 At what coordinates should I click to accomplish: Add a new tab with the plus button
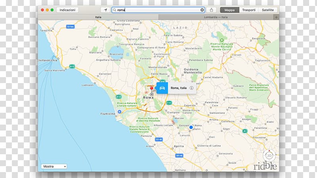point(276,17)
